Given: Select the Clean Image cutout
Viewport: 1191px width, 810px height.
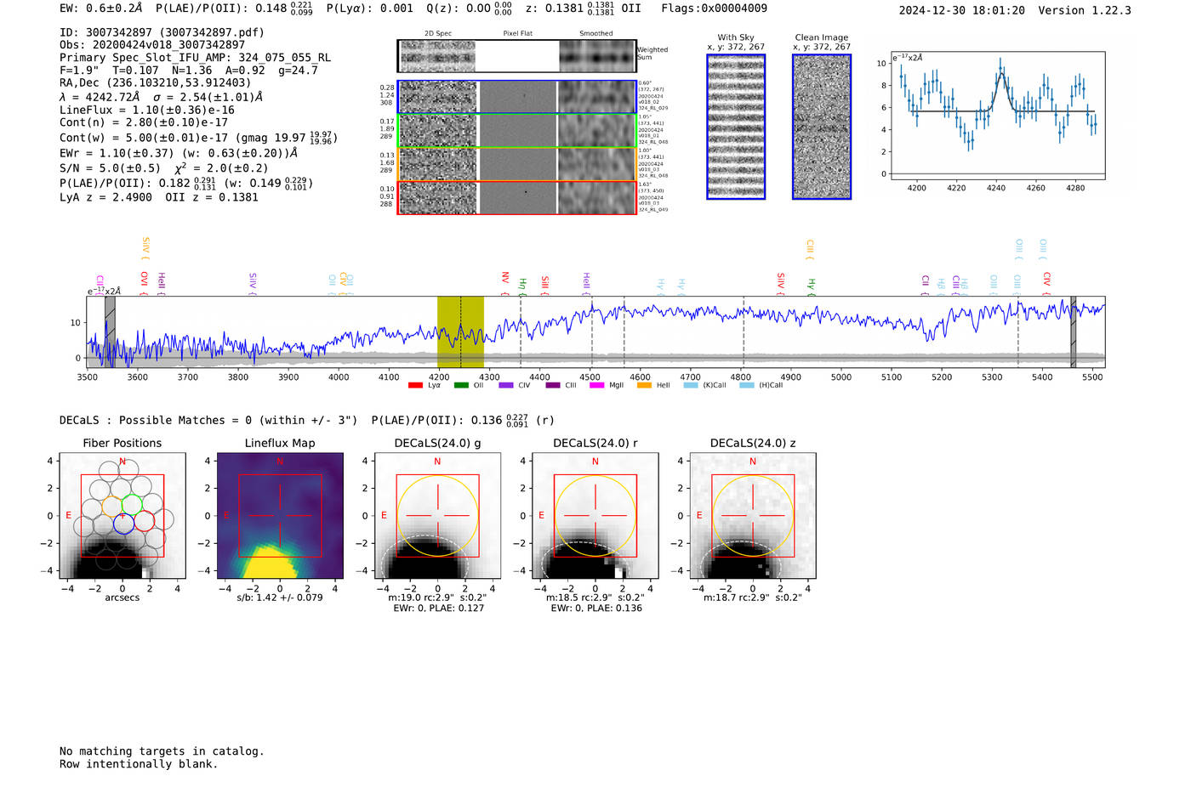Looking at the screenshot, I should point(822,127).
